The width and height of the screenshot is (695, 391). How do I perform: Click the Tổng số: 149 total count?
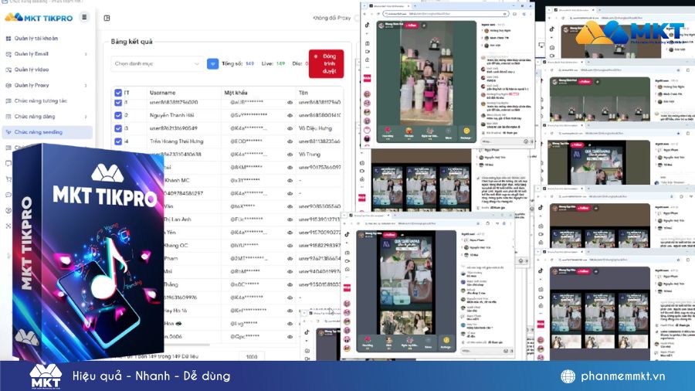(238, 64)
